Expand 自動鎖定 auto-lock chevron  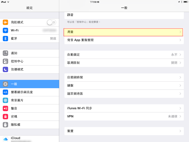[x=180, y=55]
